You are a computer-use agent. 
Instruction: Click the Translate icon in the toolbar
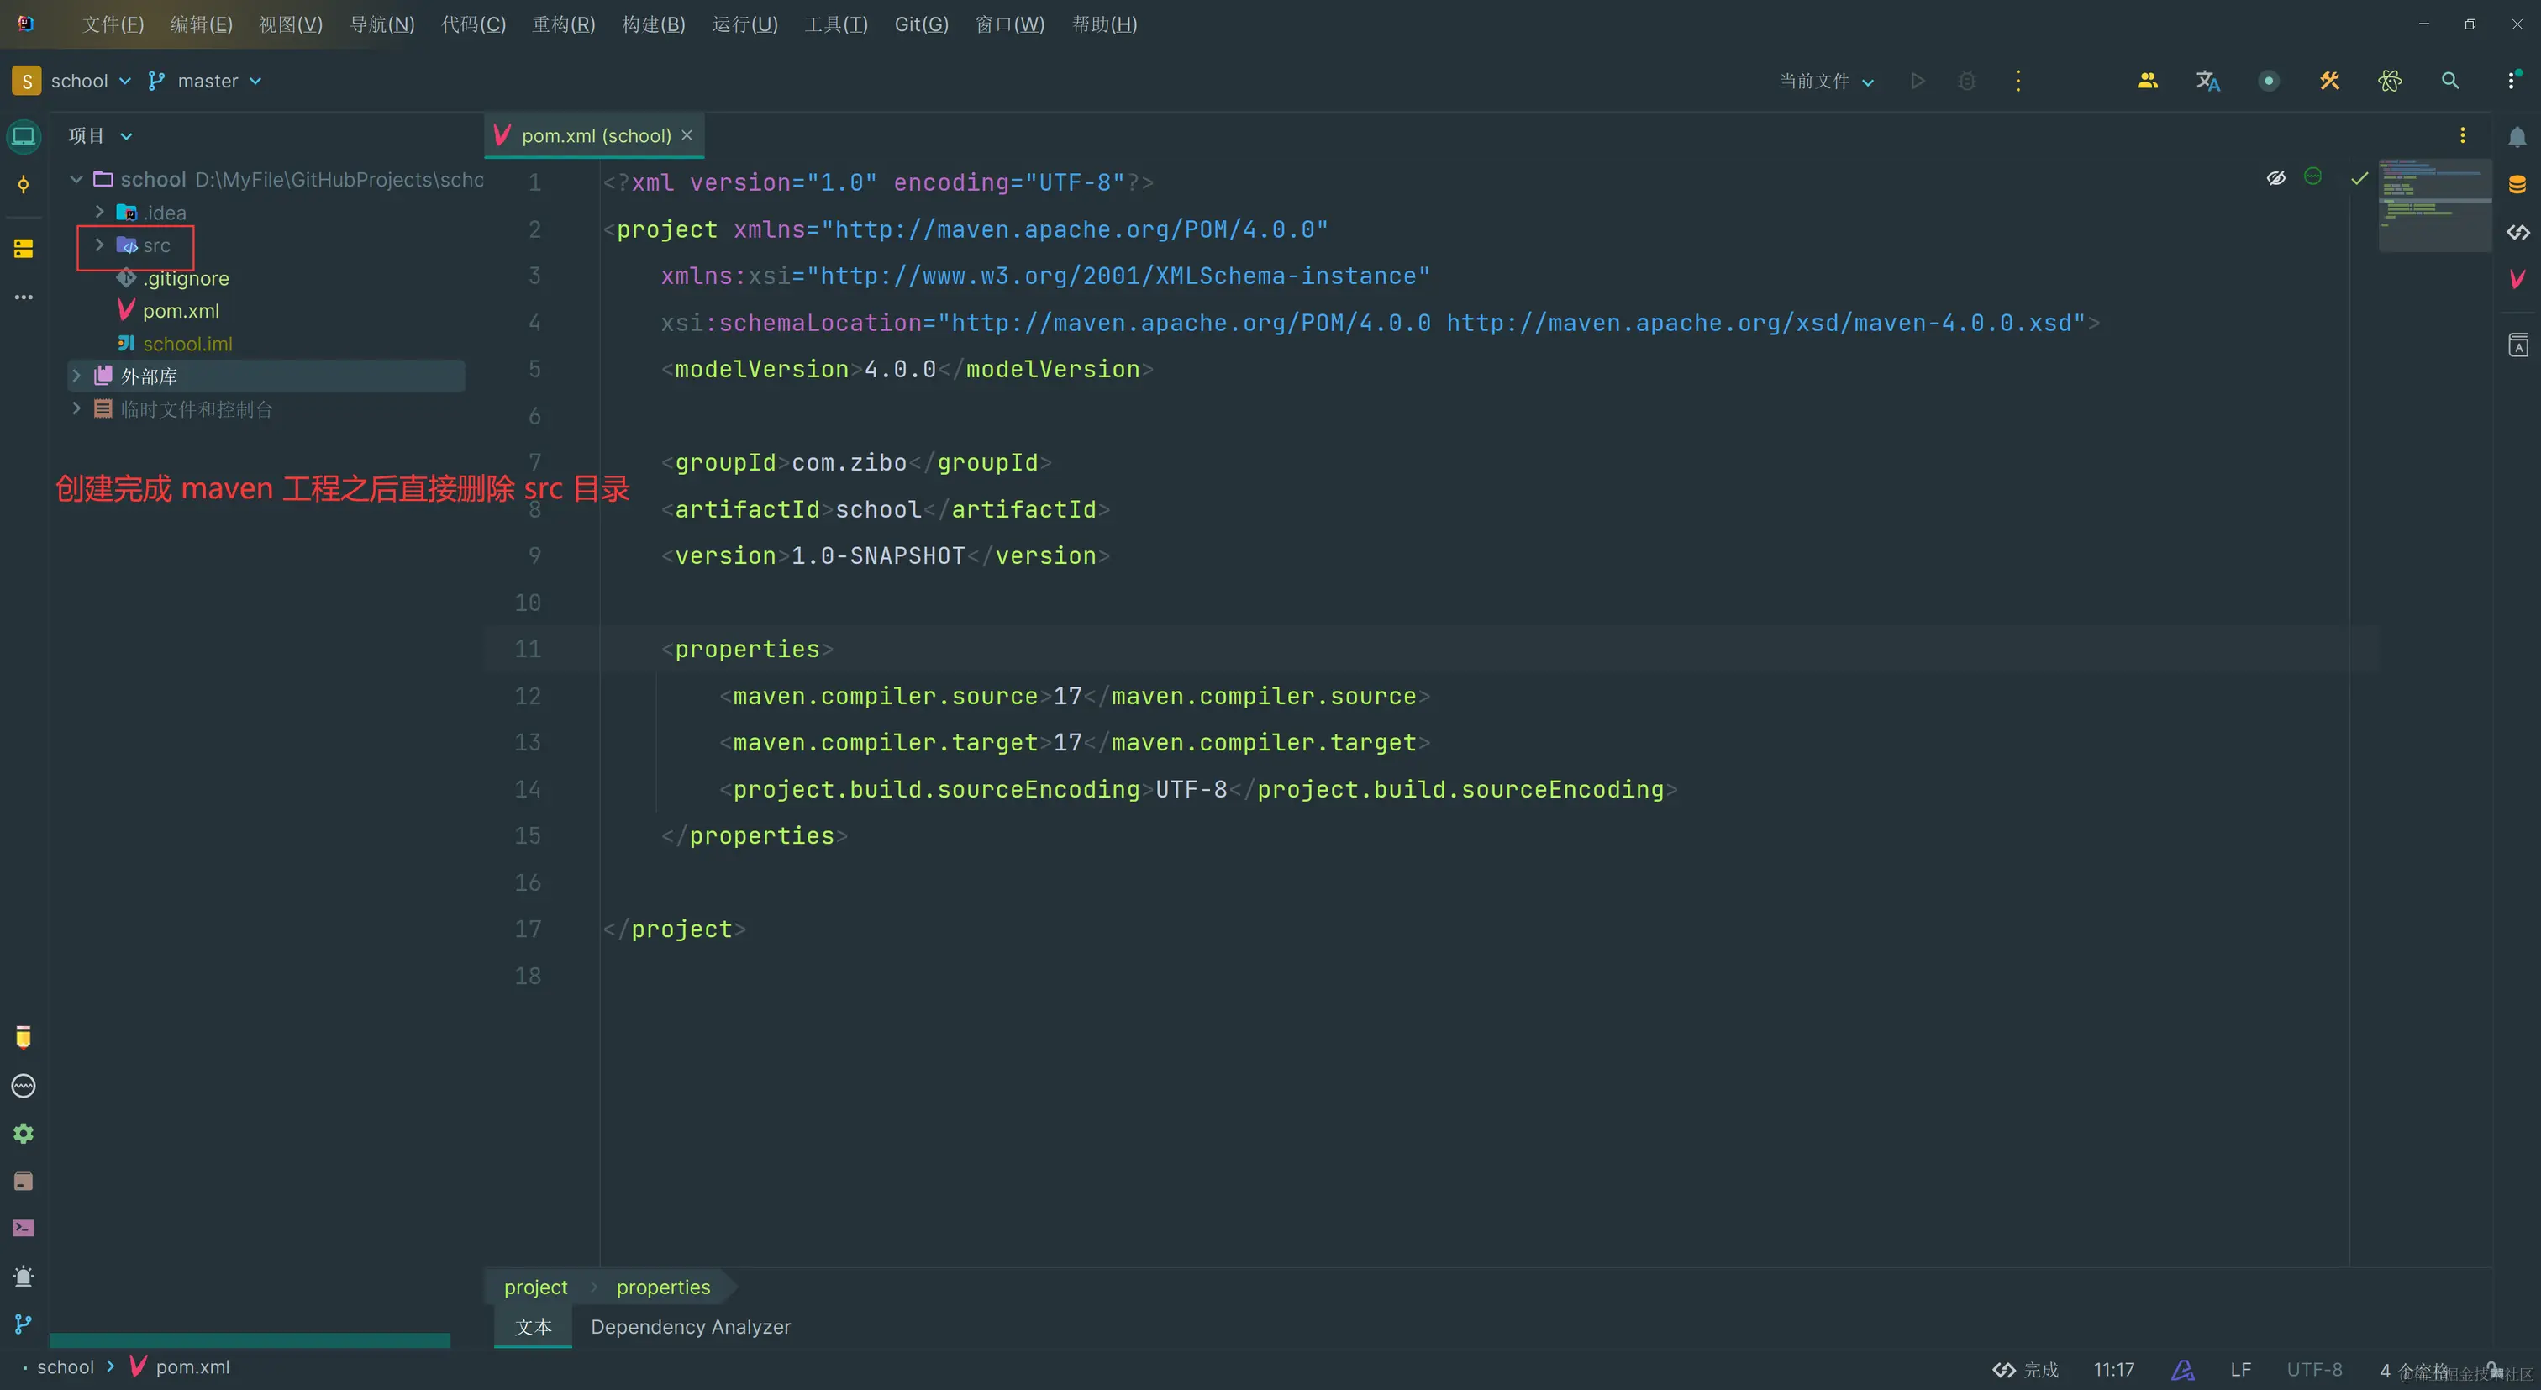coord(2207,81)
